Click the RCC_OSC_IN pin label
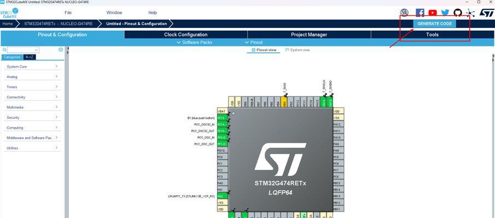 (206, 137)
